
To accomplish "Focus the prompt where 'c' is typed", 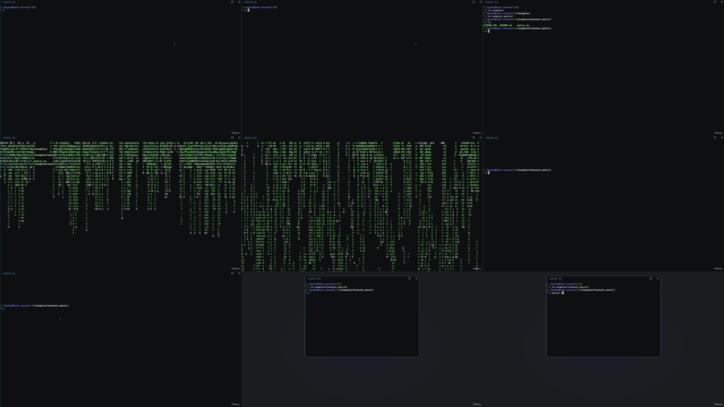I will (x=247, y=10).
